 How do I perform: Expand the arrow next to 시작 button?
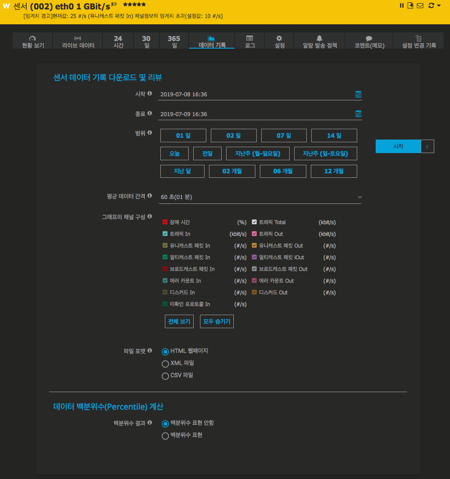coord(427,146)
